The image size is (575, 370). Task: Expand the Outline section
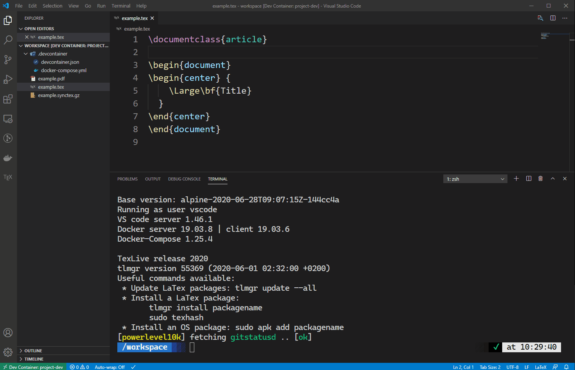tap(63, 351)
